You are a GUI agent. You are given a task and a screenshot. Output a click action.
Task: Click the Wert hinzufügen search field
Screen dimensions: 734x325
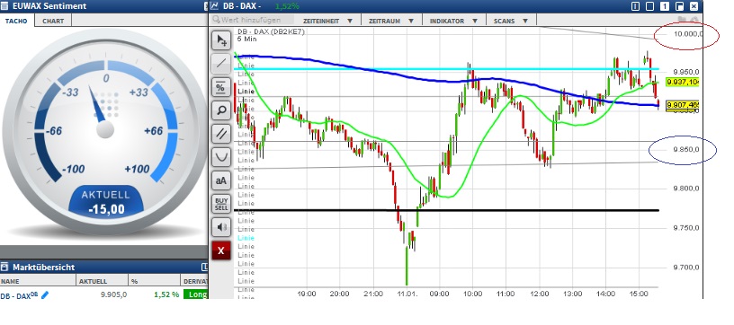(252, 20)
